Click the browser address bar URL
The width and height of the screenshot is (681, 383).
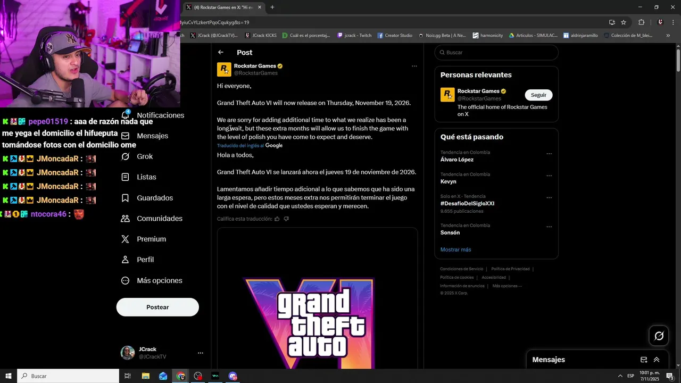tap(391, 22)
